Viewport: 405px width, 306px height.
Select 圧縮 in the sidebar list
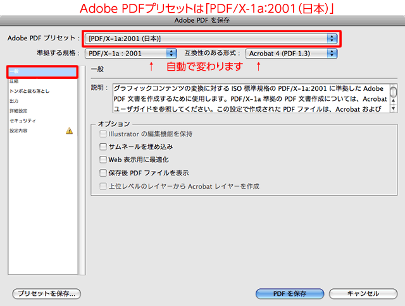tap(42, 81)
